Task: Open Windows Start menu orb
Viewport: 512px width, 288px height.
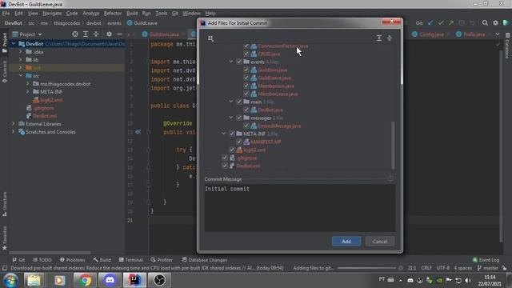Action: point(10,280)
